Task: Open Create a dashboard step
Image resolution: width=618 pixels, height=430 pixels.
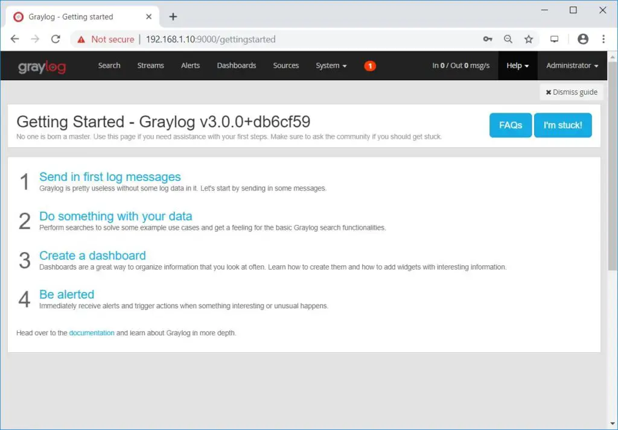Action: coord(92,256)
